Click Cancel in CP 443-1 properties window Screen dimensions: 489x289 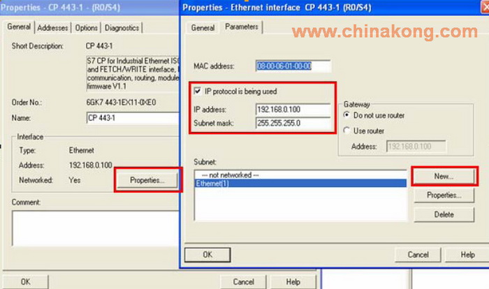coord(243,282)
